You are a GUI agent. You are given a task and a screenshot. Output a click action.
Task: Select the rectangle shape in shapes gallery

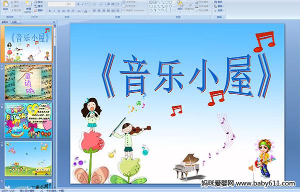click(166, 2)
